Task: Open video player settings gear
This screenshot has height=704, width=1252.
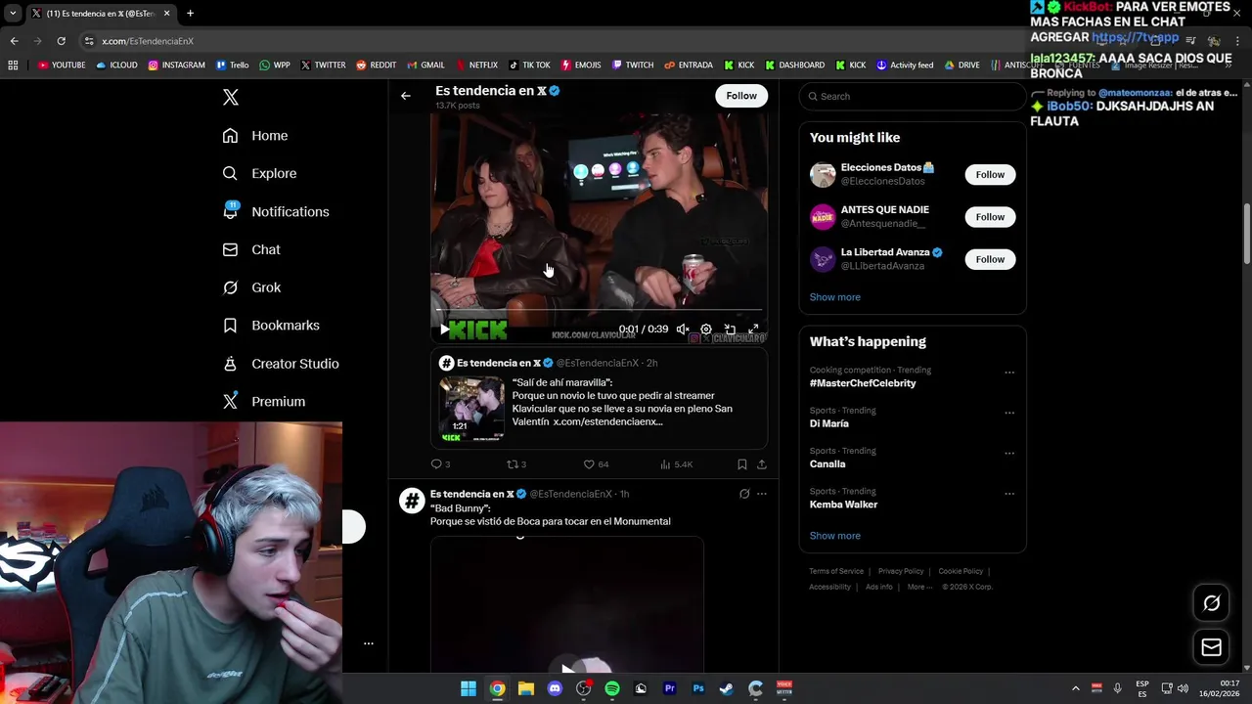Action: tap(706, 330)
